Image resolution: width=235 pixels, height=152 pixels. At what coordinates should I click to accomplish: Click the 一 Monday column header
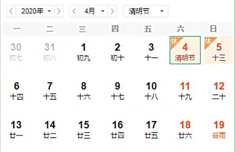pos(17,29)
